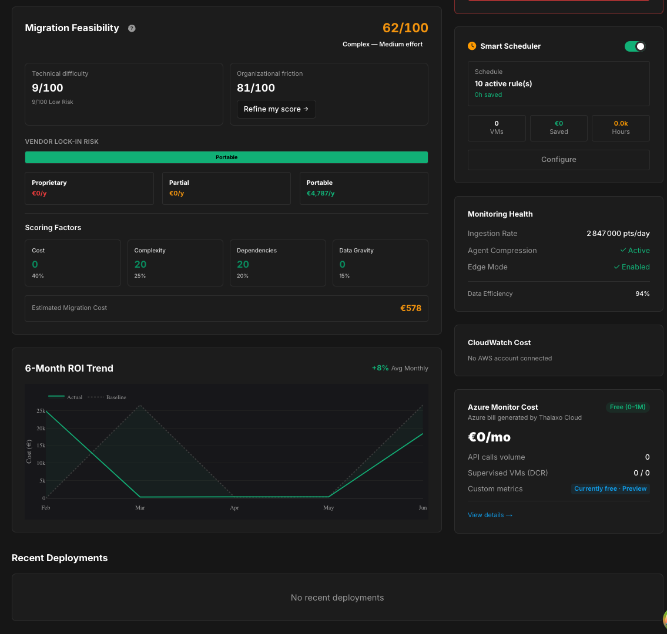Click the Ingestion Rate 2 847 000 pts/day value
This screenshot has width=667, height=634.
618,234
